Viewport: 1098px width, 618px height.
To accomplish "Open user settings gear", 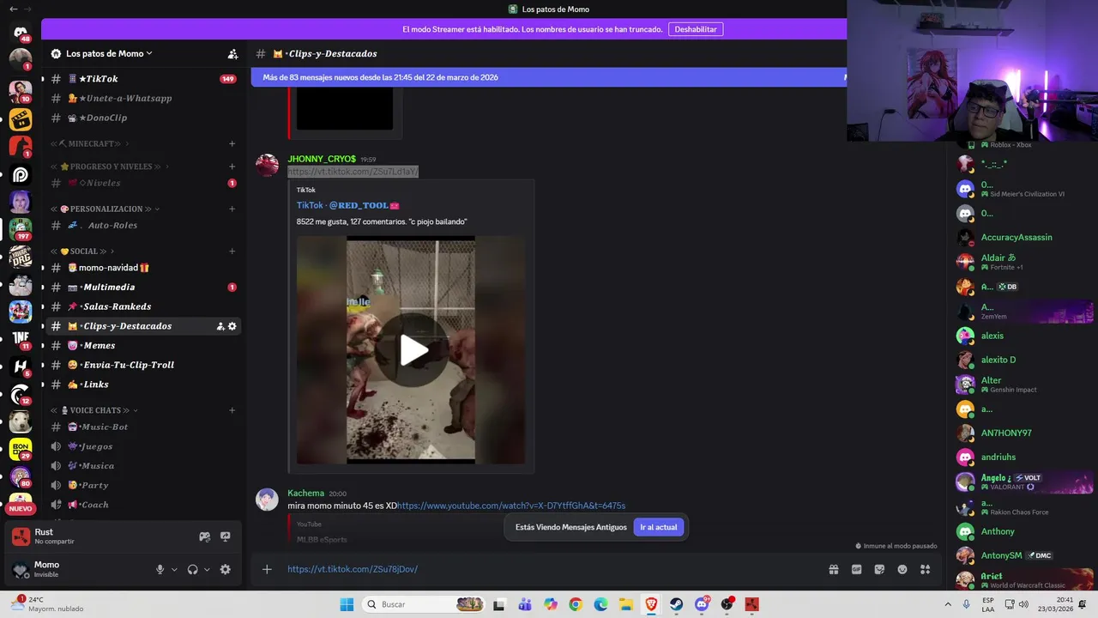I will tap(226, 569).
